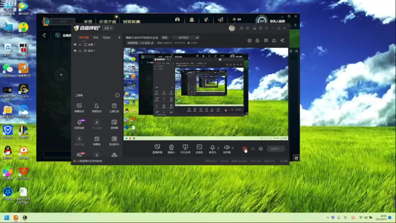
Task: Click the stream preview thumbnail
Action: pos(205,94)
